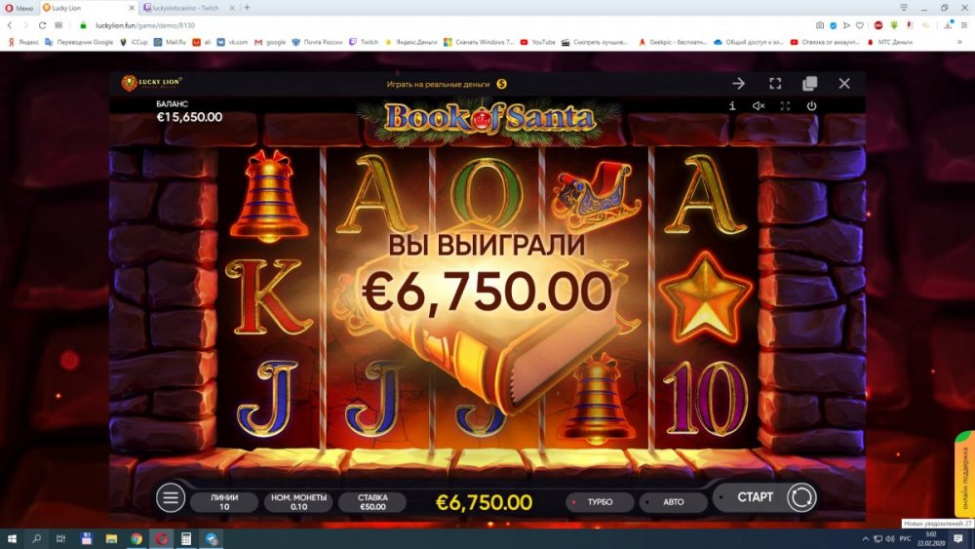Viewport: 975px width, 549px height.
Task: Click the Старт button
Action: pyautogui.click(x=755, y=497)
